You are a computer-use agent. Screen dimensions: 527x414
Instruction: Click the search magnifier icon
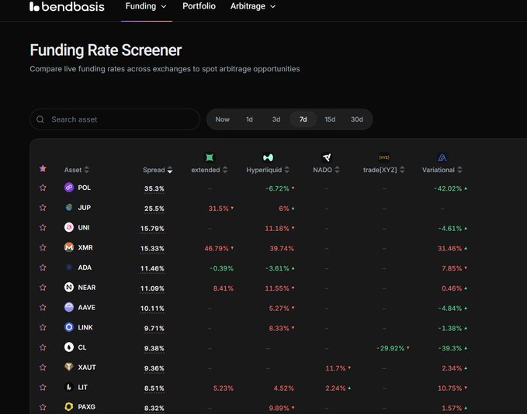tap(40, 119)
